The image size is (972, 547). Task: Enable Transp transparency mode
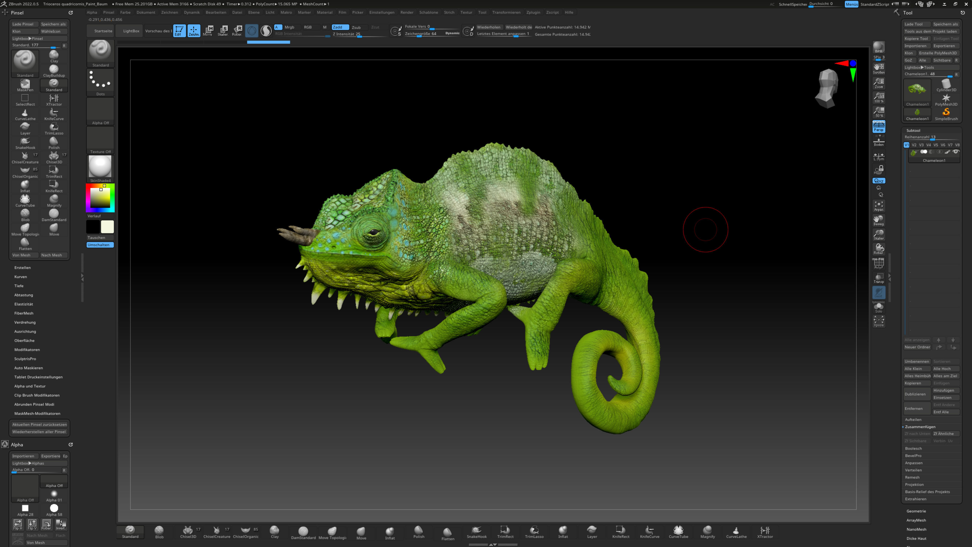[x=878, y=278]
